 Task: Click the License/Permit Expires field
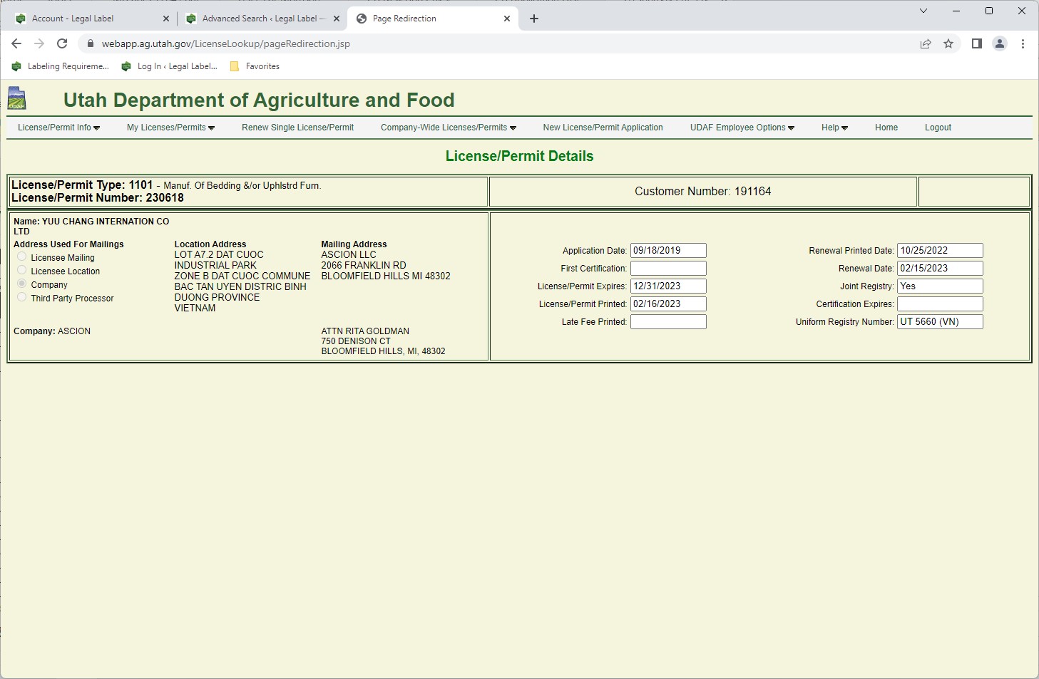pos(668,286)
